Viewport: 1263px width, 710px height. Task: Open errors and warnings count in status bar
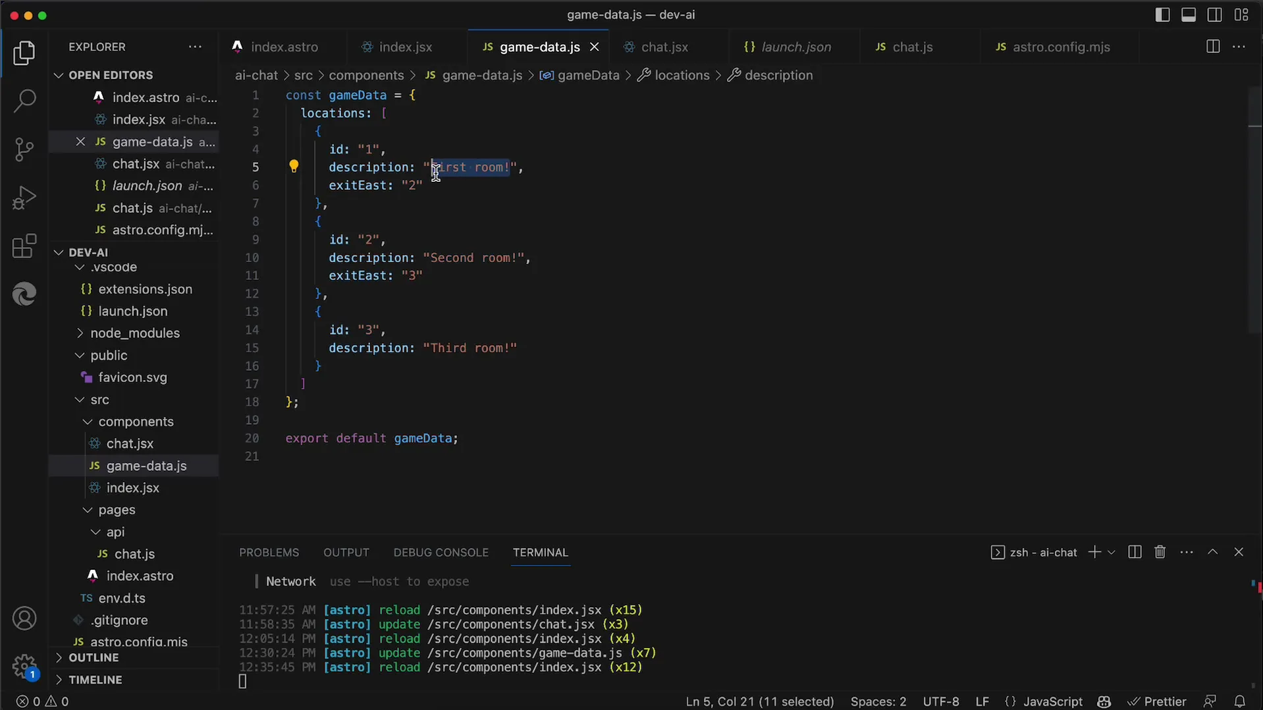pos(43,701)
